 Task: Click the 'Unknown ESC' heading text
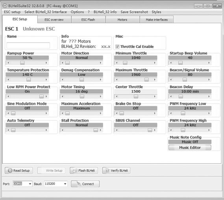[x=39, y=29]
